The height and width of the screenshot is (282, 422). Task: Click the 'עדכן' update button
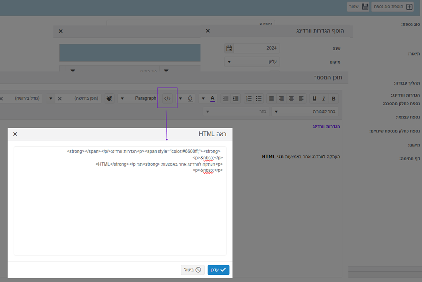click(218, 270)
